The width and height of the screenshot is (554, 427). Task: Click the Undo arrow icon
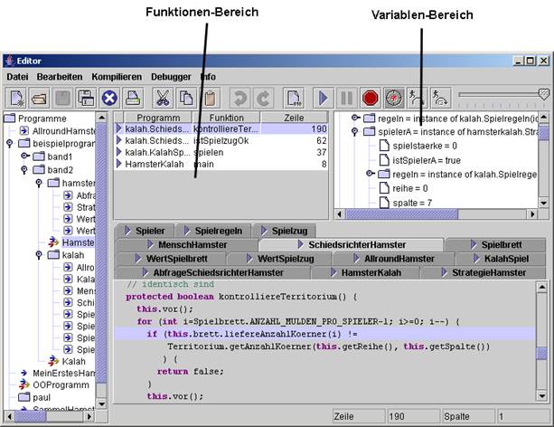tap(240, 98)
